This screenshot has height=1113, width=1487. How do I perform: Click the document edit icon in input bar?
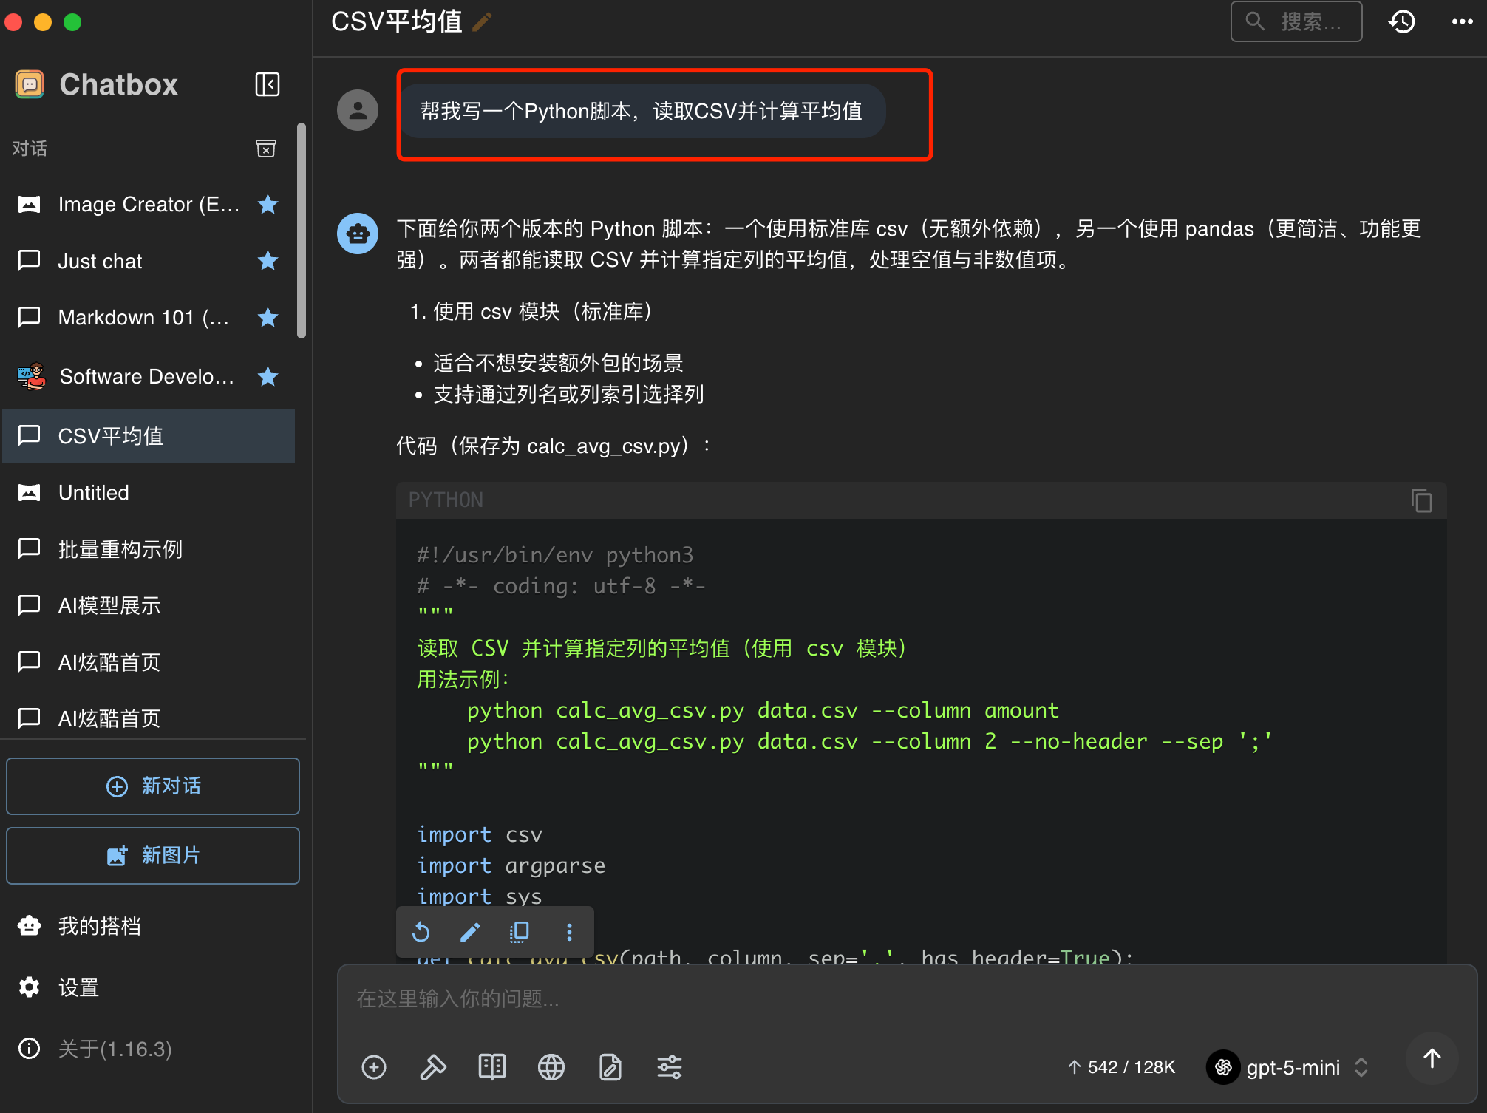(610, 1067)
